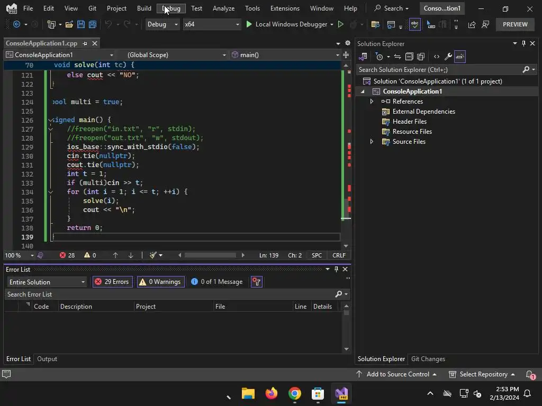
Task: Click the pending changes filter clock icon
Action: pos(379,57)
